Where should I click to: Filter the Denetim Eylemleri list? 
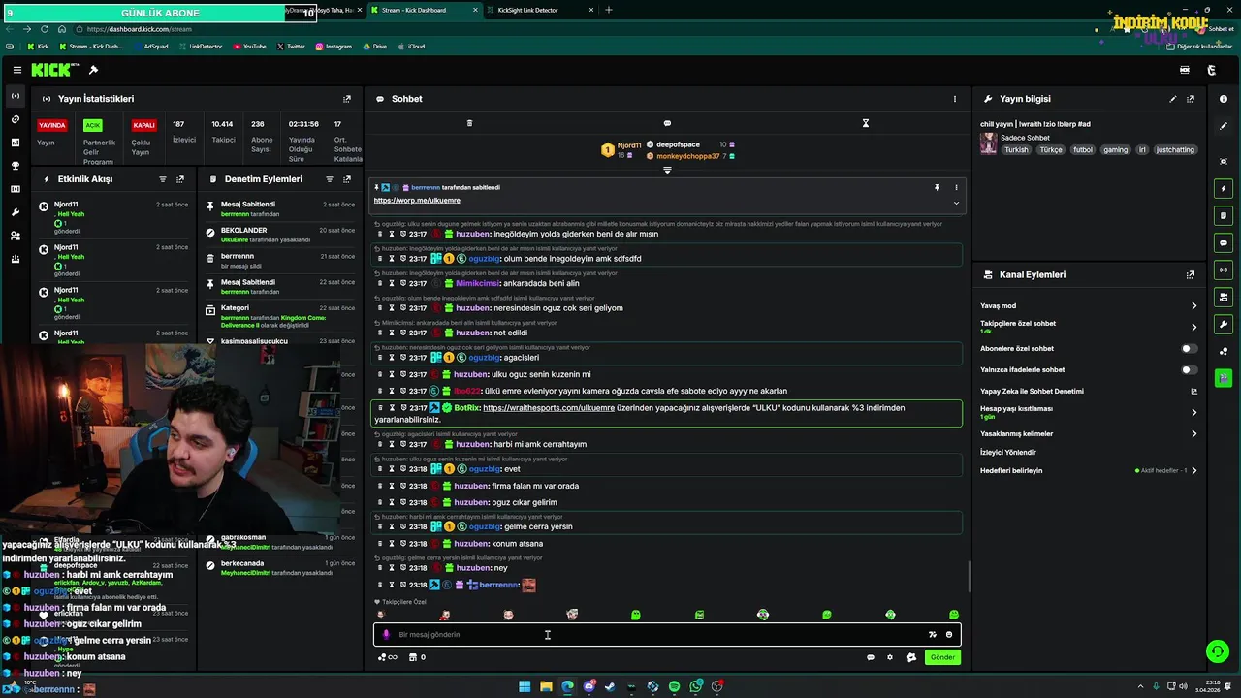[x=330, y=179]
